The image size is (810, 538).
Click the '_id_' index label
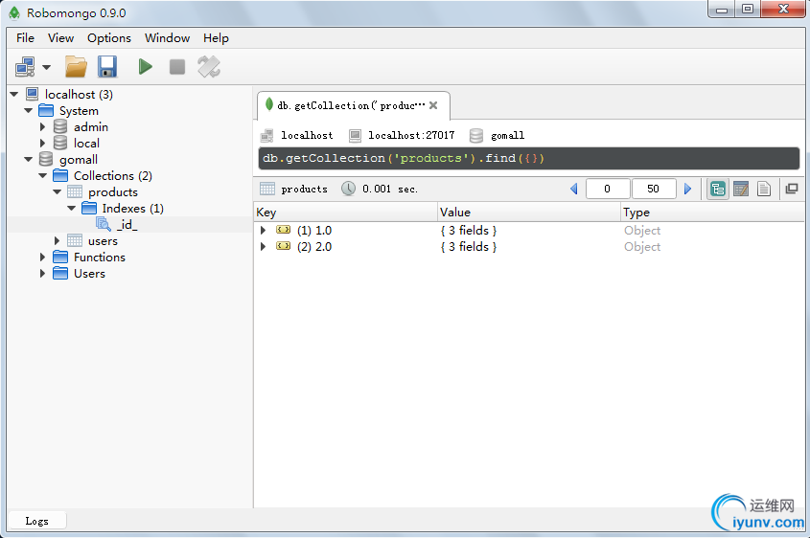tap(127, 225)
